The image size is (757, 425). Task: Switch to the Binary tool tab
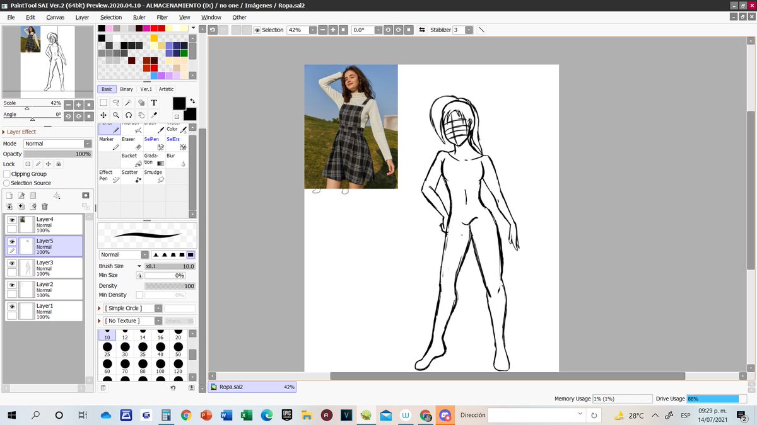(x=126, y=89)
